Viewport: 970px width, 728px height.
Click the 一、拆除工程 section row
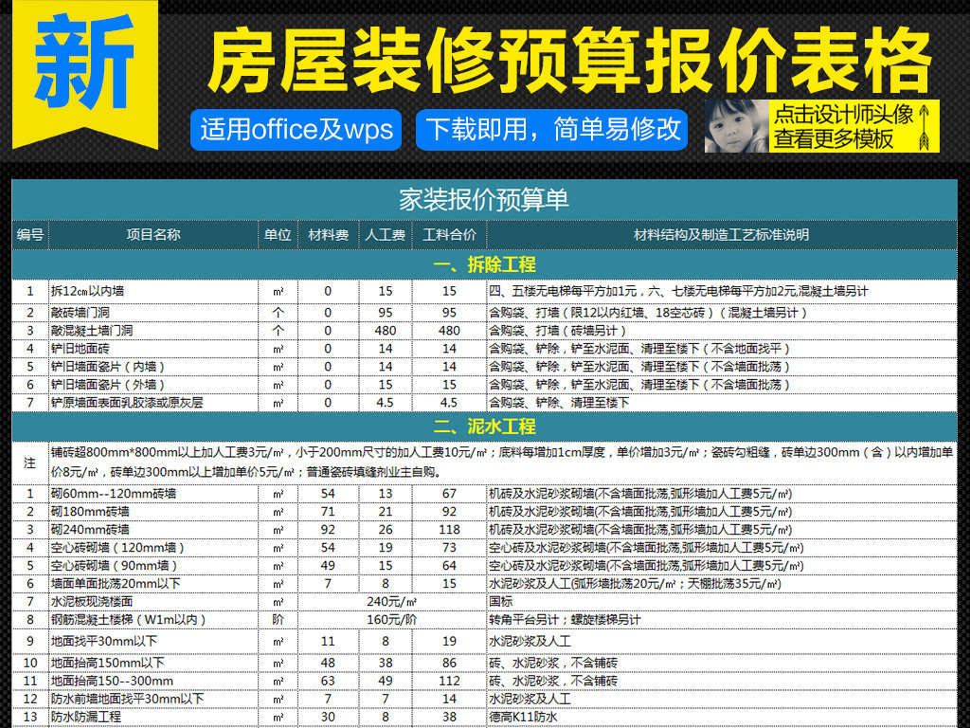click(x=484, y=264)
